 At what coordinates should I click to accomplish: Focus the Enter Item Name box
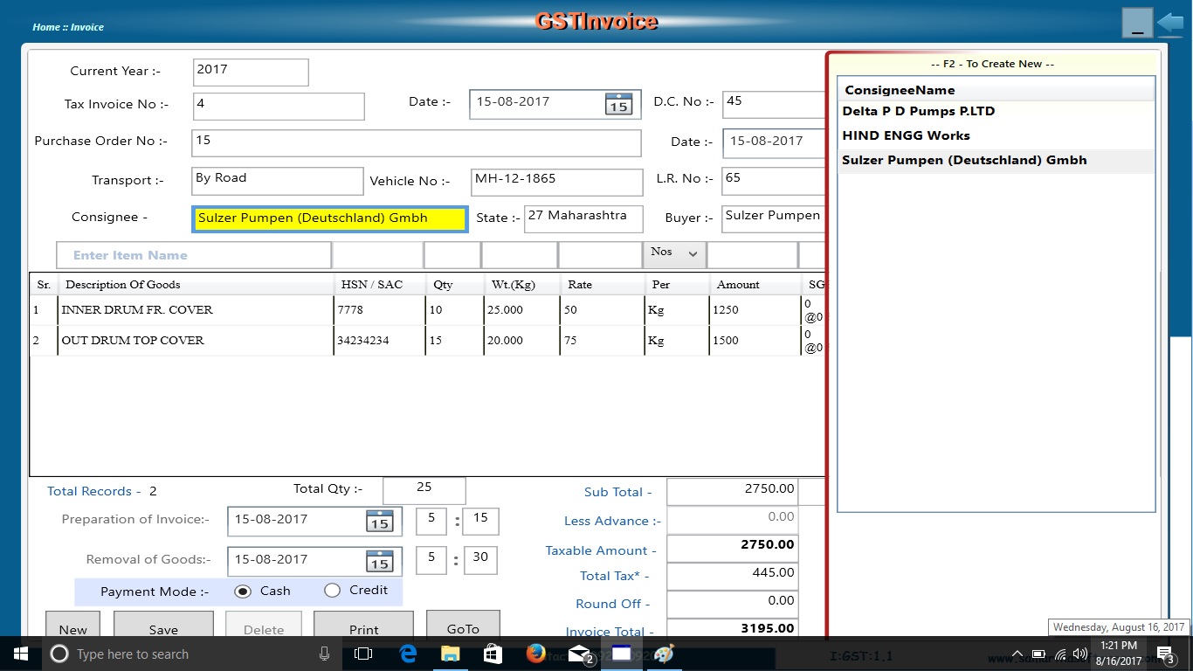194,255
